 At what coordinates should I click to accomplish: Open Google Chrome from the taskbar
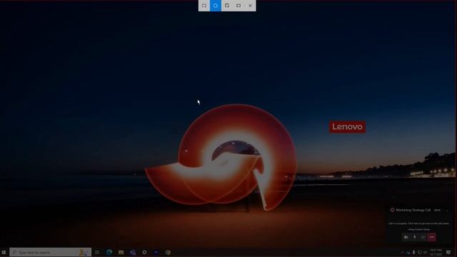168,252
